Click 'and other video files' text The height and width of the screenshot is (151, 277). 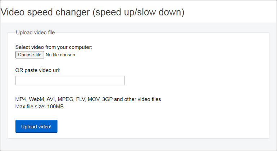click(x=137, y=99)
